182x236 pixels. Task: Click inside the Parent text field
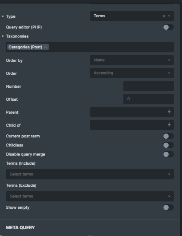(129, 112)
